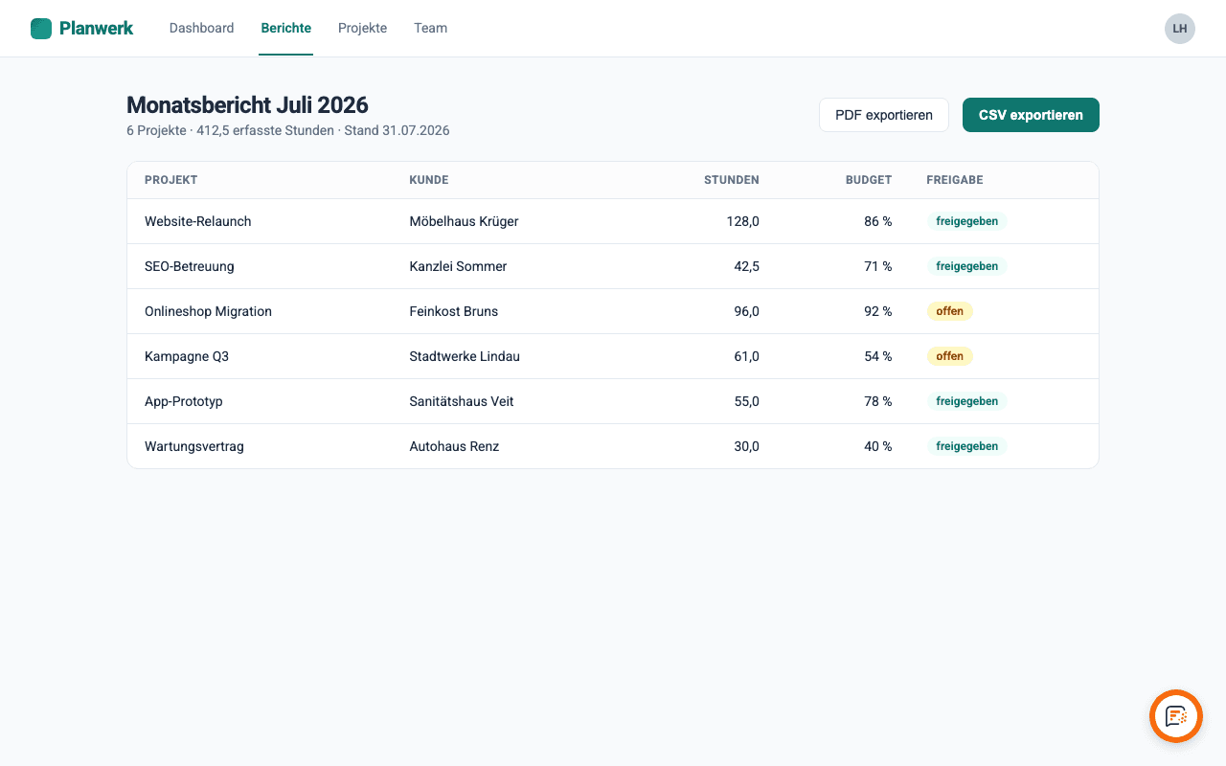Click the freigegeben badge for Wartungsvertrag
1226x766 pixels.
966,446
